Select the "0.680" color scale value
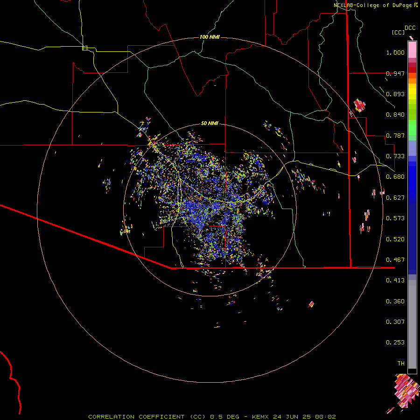 (395, 177)
